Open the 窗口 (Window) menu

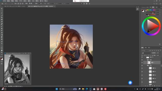click(42, 1)
